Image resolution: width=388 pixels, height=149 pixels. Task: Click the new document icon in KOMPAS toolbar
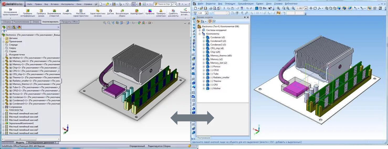point(195,8)
